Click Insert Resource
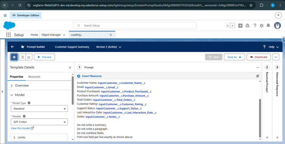285x144 pixels. coord(89,76)
